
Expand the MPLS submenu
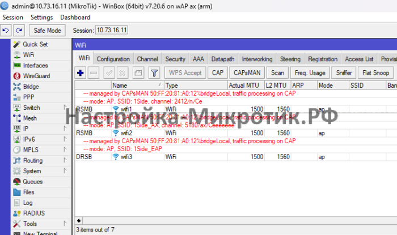(x=65, y=150)
